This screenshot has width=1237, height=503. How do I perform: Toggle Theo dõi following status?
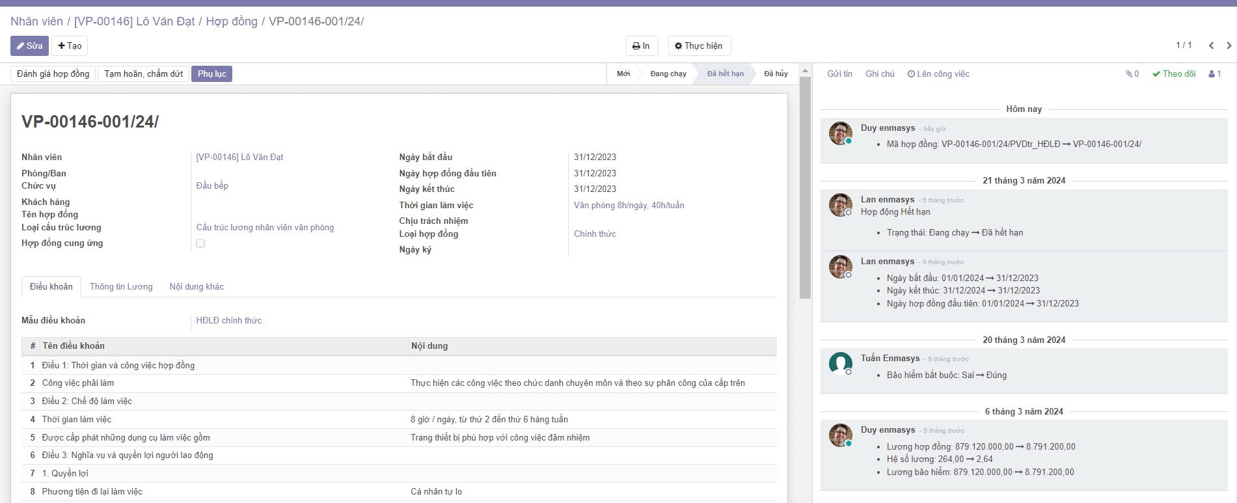[x=1174, y=74]
